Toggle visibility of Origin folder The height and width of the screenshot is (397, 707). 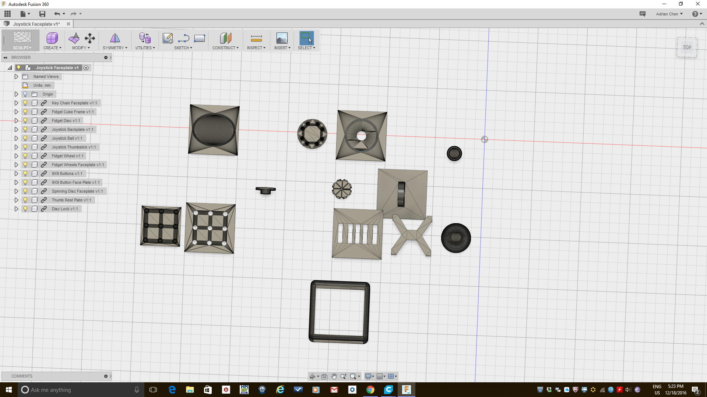pos(25,94)
